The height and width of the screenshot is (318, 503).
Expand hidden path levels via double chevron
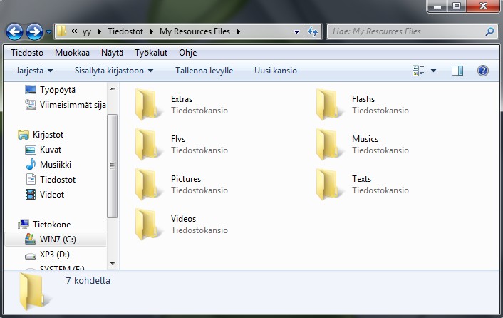click(74, 31)
